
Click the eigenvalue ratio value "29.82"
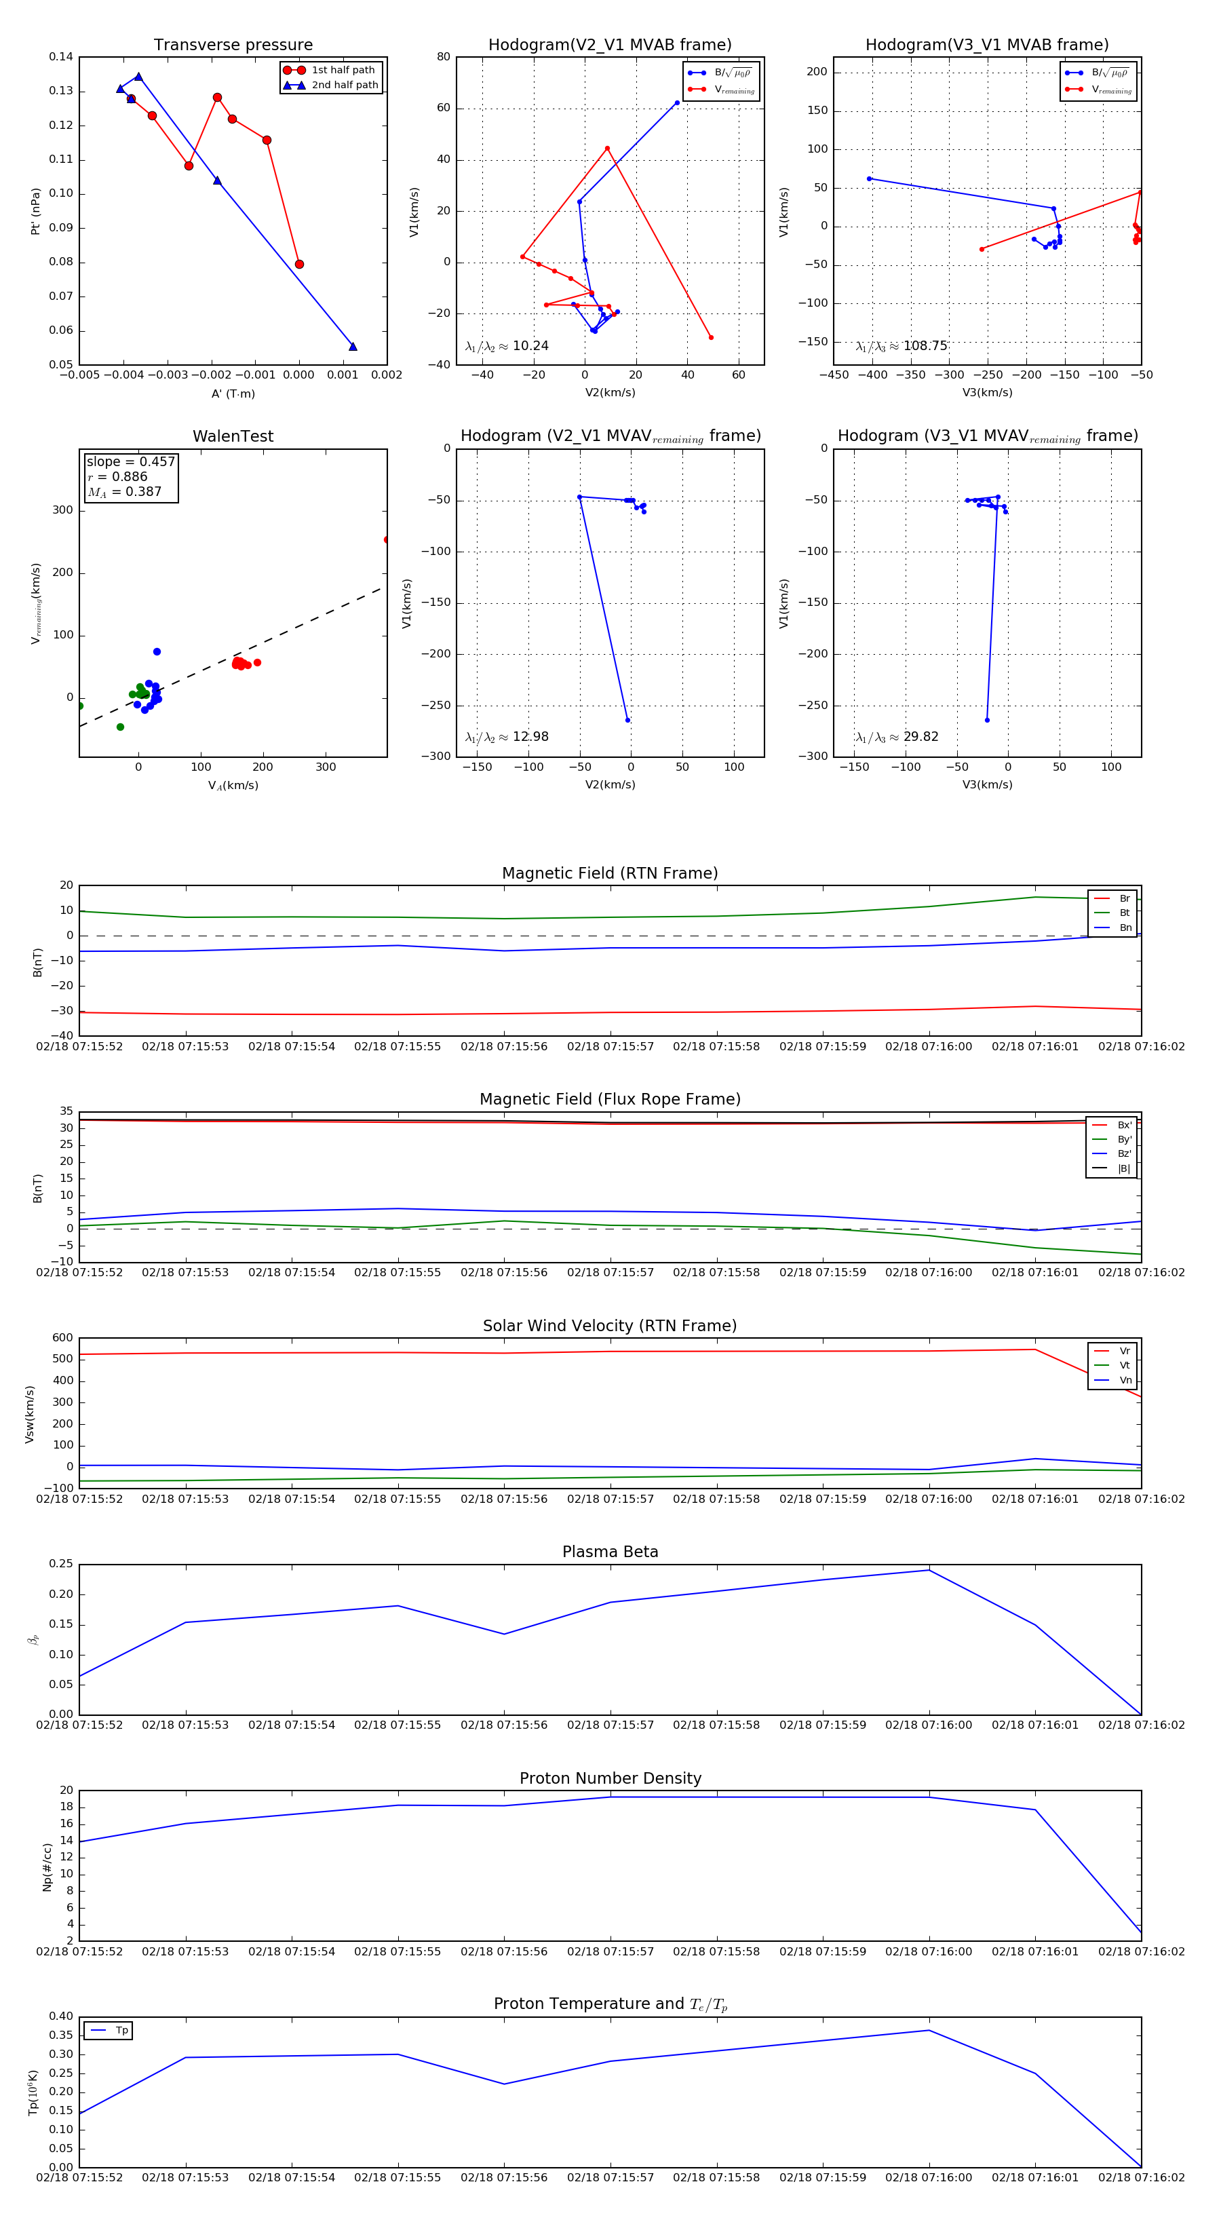[921, 737]
